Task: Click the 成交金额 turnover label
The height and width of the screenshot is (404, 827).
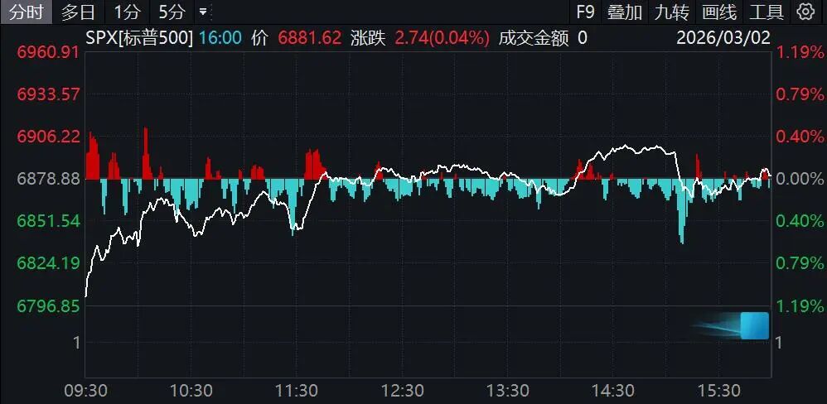Action: [x=534, y=37]
